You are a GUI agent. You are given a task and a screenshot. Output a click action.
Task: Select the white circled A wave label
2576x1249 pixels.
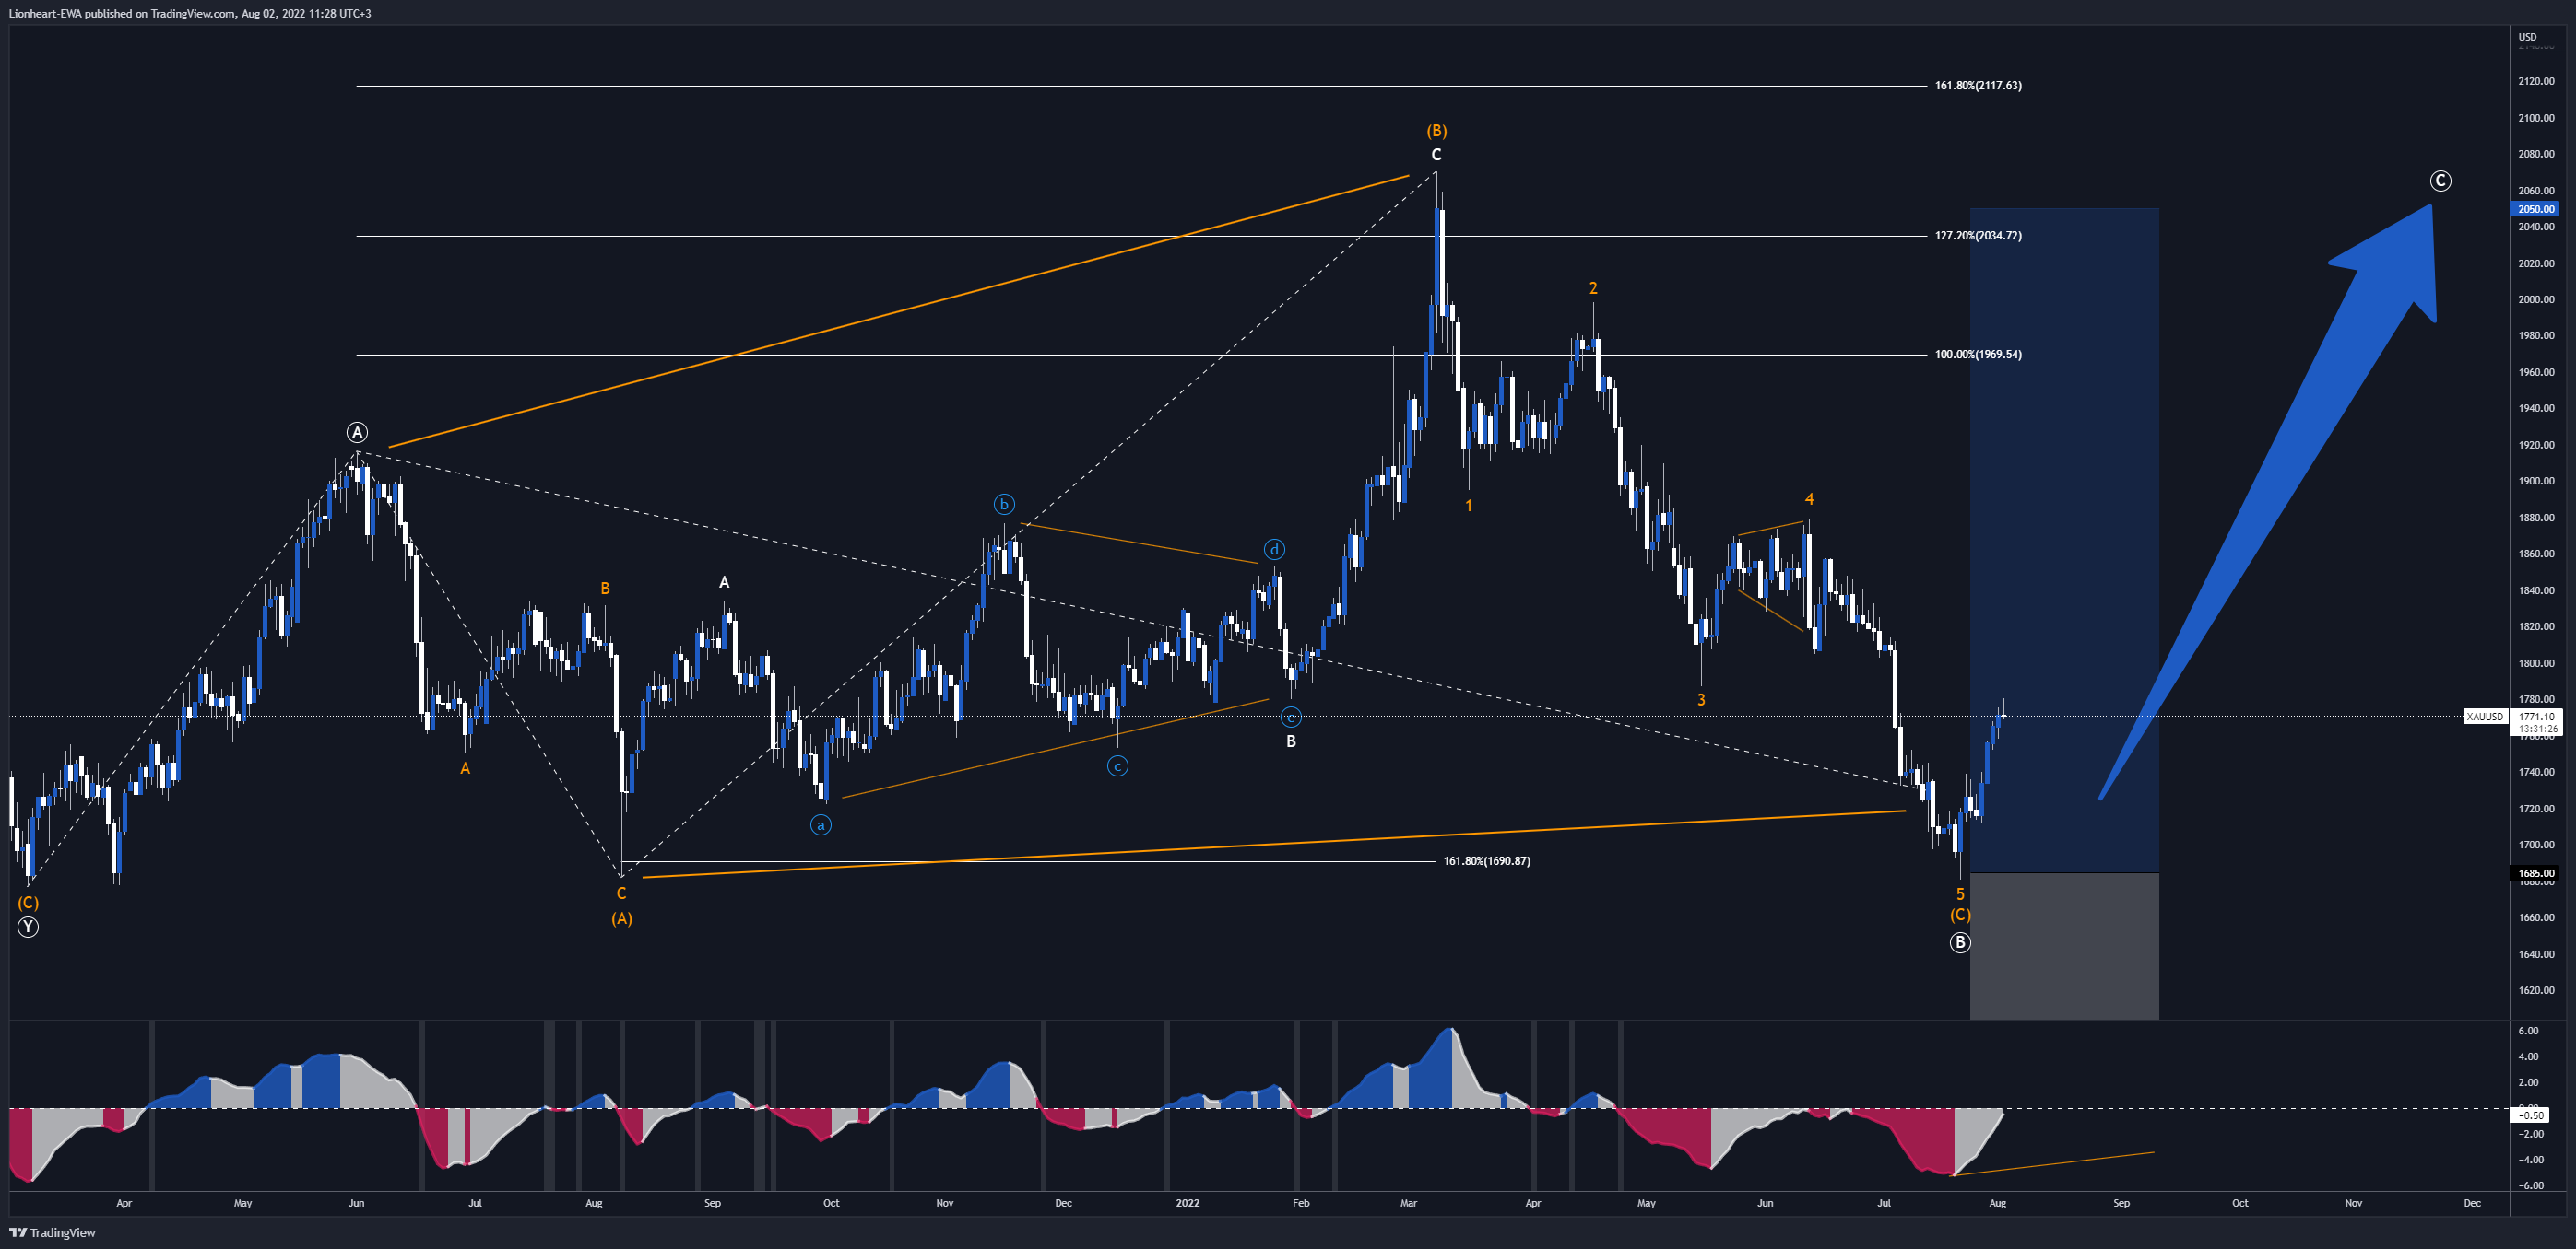(357, 433)
